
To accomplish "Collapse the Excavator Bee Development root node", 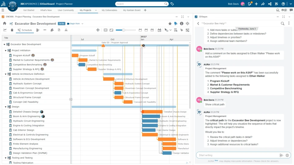I will click(x=4, y=44).
